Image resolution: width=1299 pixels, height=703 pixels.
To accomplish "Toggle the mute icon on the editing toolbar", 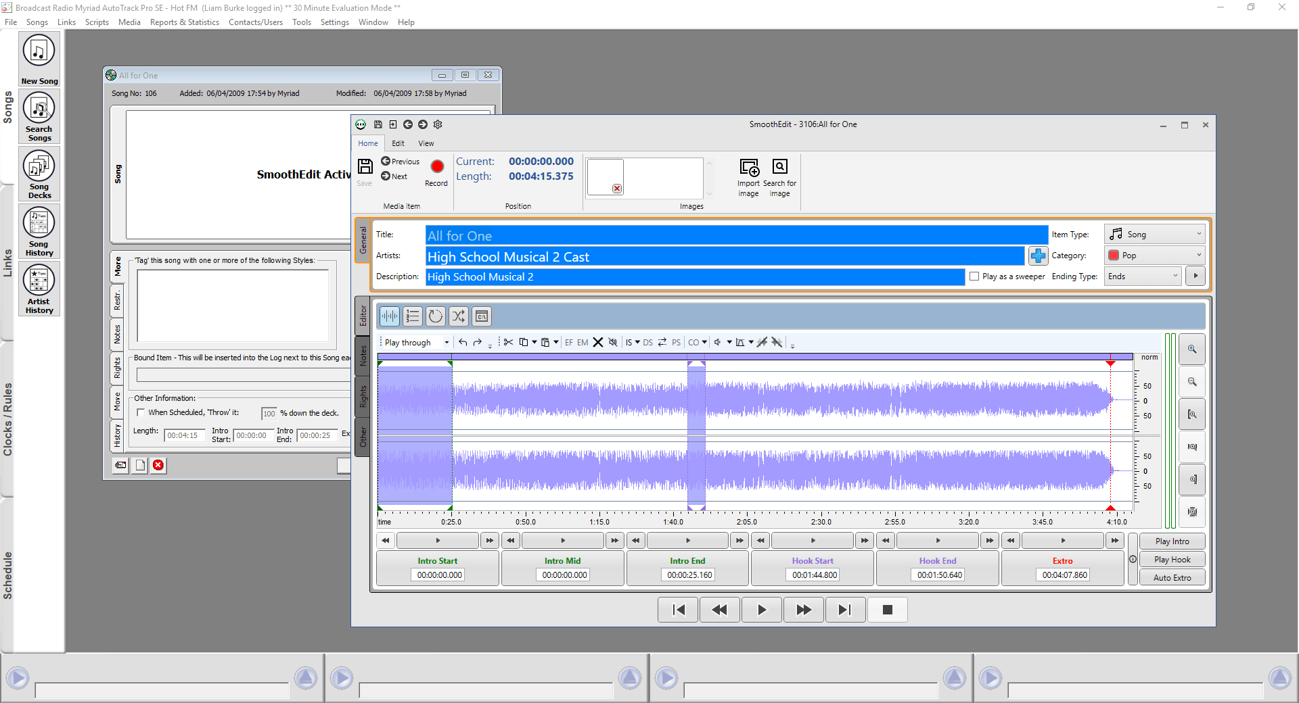I will coord(613,343).
